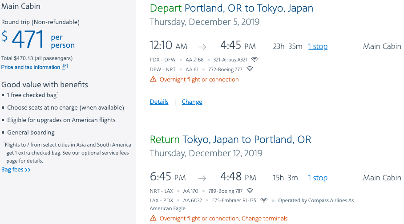Image resolution: width=404 pixels, height=224 pixels.
Task: Click the Depart Portland, OR to Tokyo heading
Action: pyautogui.click(x=231, y=8)
